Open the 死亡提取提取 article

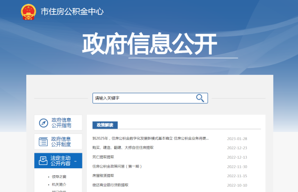click(103, 157)
